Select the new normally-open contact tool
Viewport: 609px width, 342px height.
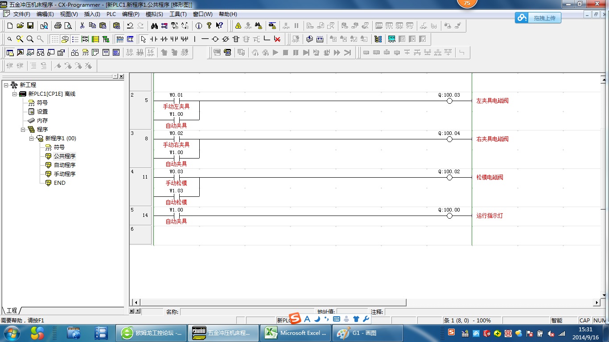pos(154,39)
